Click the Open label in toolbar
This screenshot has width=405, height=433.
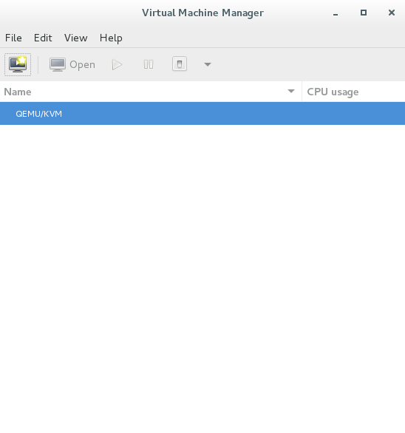(82, 64)
